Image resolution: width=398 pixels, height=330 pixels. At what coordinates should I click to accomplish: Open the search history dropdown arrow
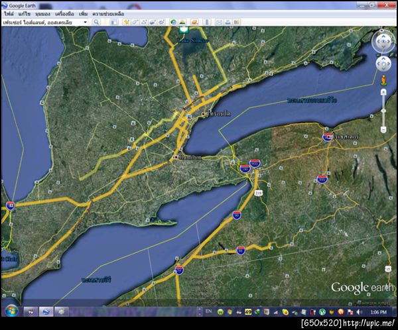86,23
